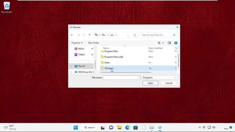This screenshot has width=235, height=132.
Task: Close the Browse dialog
Action: tap(177, 27)
